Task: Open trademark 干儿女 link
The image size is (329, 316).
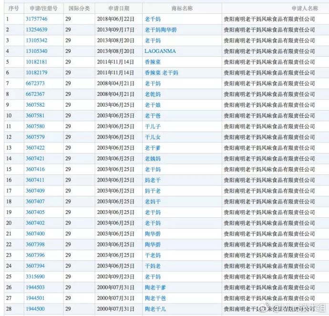Action: [153, 137]
